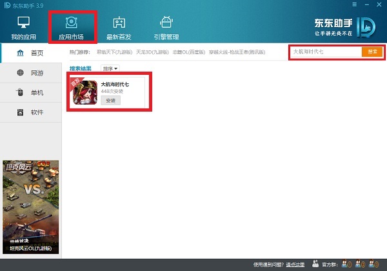Click the 搜索结果 search results heading

pos(81,68)
